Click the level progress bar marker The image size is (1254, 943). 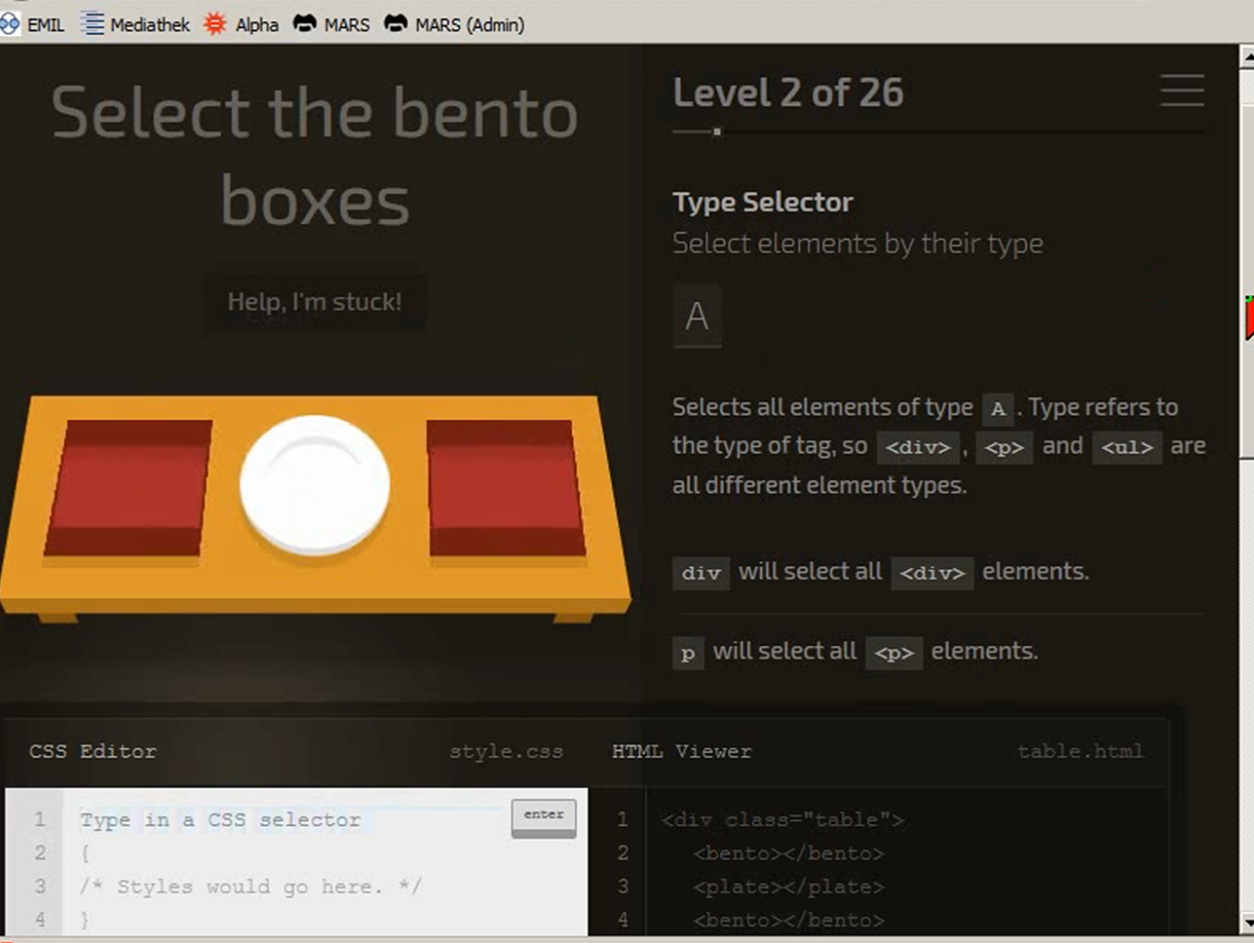[x=717, y=132]
